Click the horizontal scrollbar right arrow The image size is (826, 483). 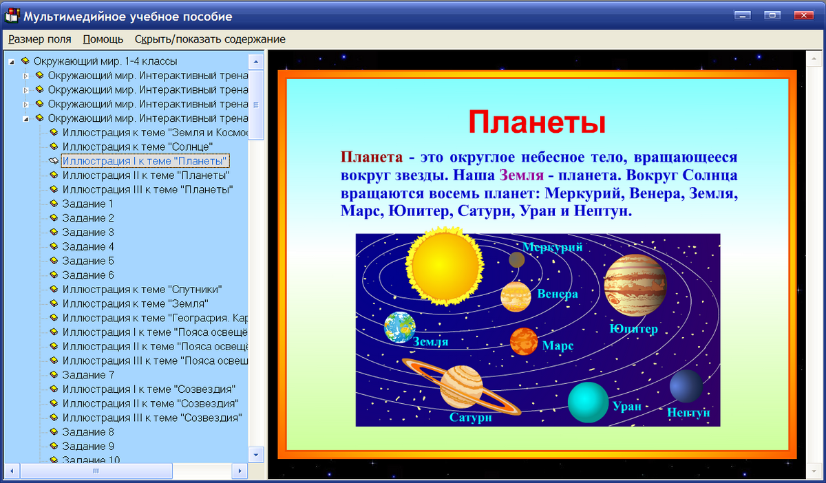click(x=239, y=471)
